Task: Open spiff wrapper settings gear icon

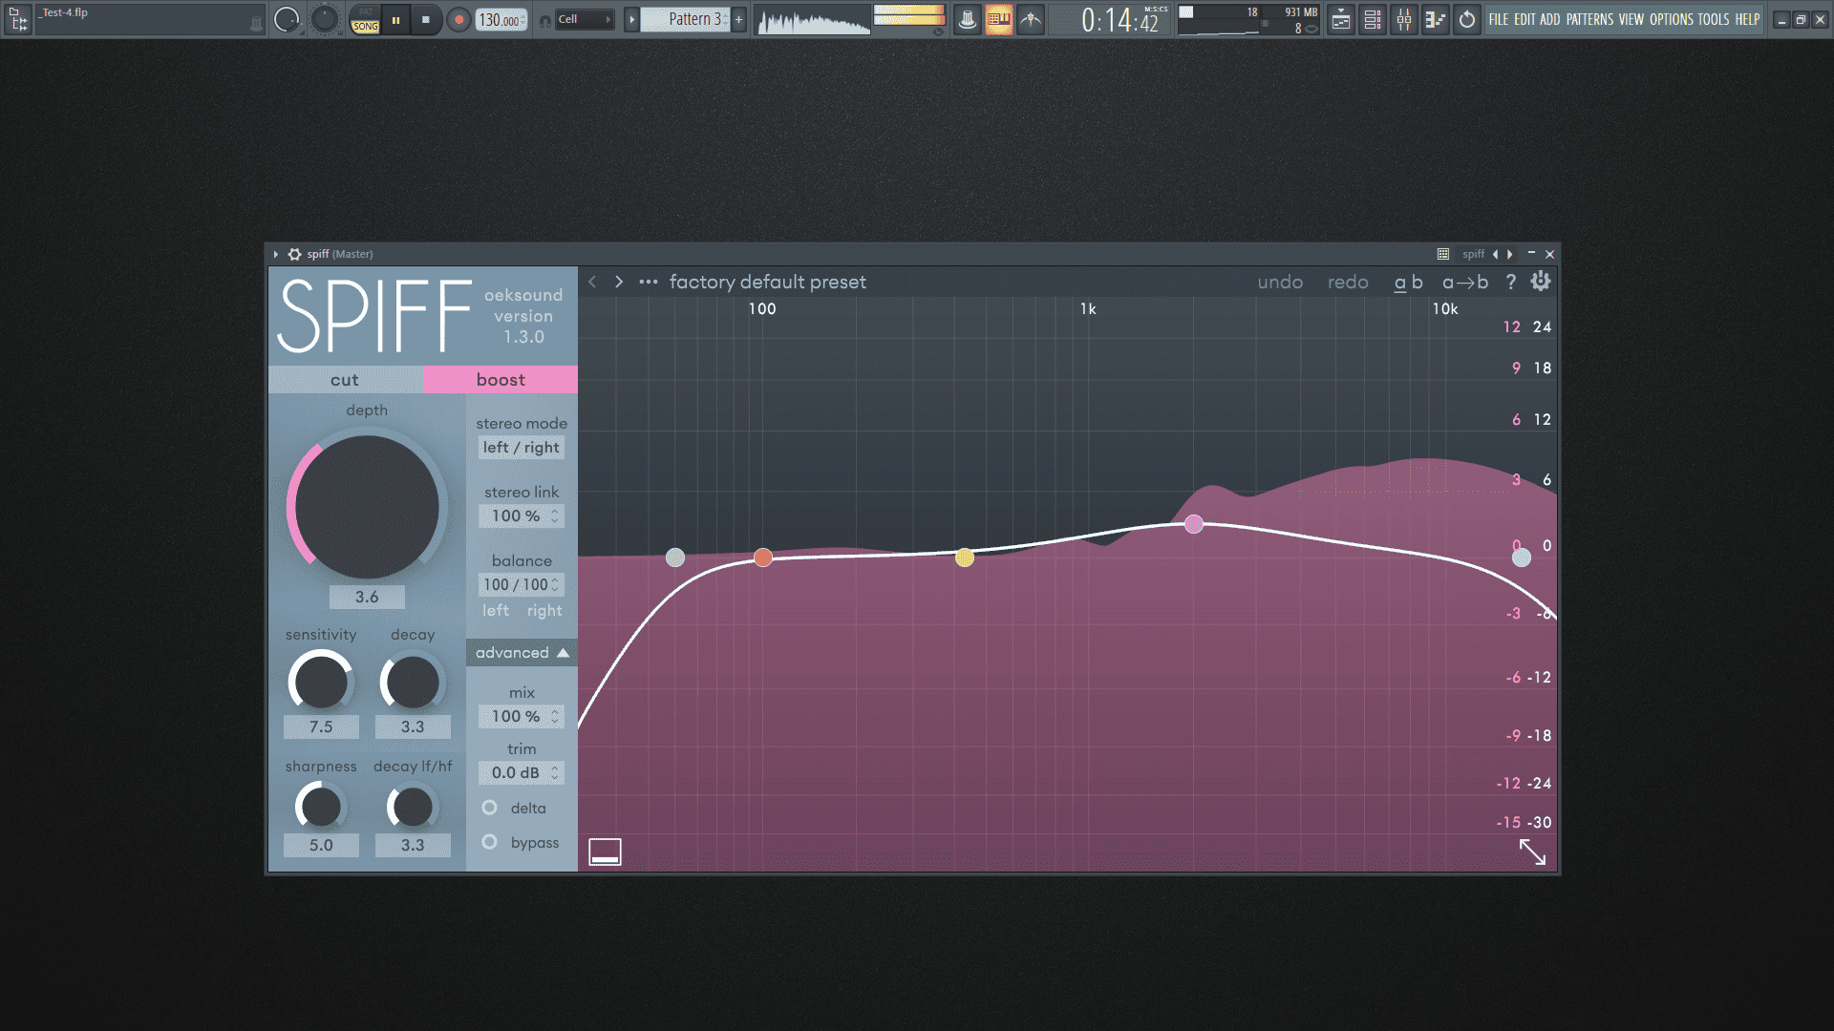Action: pyautogui.click(x=294, y=254)
